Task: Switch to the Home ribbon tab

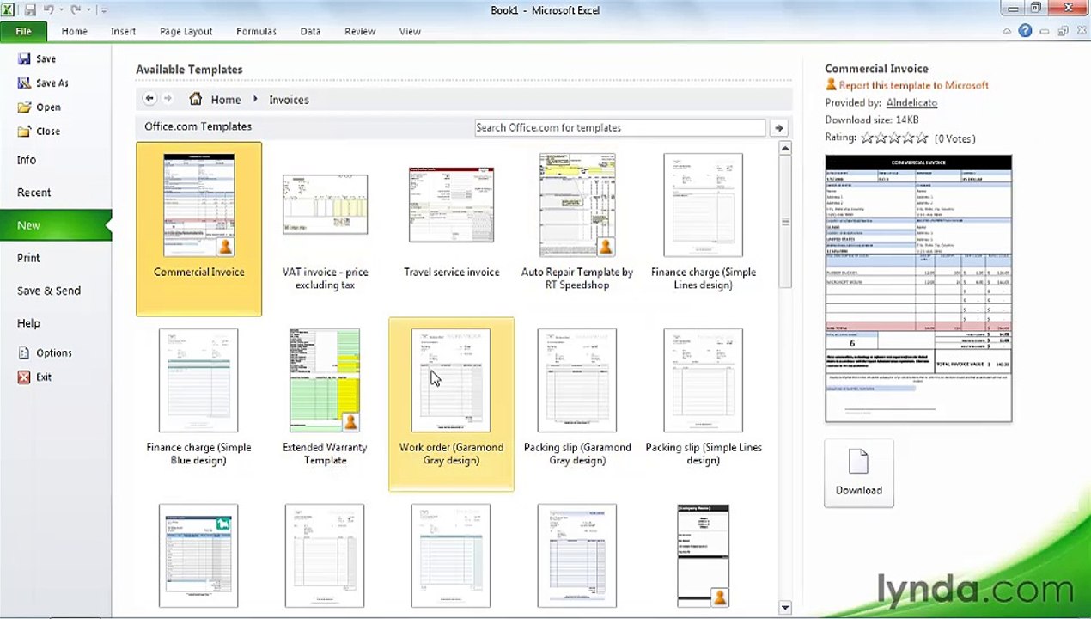Action: click(x=74, y=31)
